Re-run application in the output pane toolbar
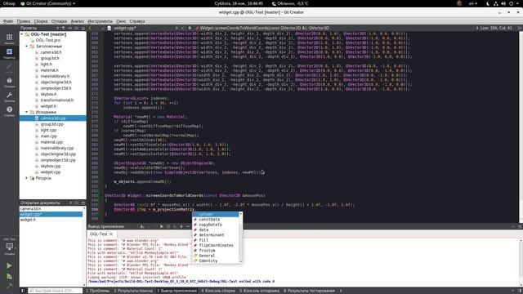 coord(162,227)
